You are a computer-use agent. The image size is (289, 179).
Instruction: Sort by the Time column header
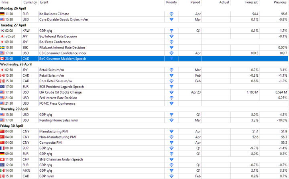(5, 2)
